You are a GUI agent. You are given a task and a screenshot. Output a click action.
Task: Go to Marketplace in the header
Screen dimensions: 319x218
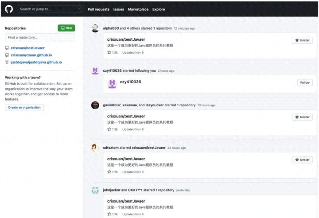138,9
